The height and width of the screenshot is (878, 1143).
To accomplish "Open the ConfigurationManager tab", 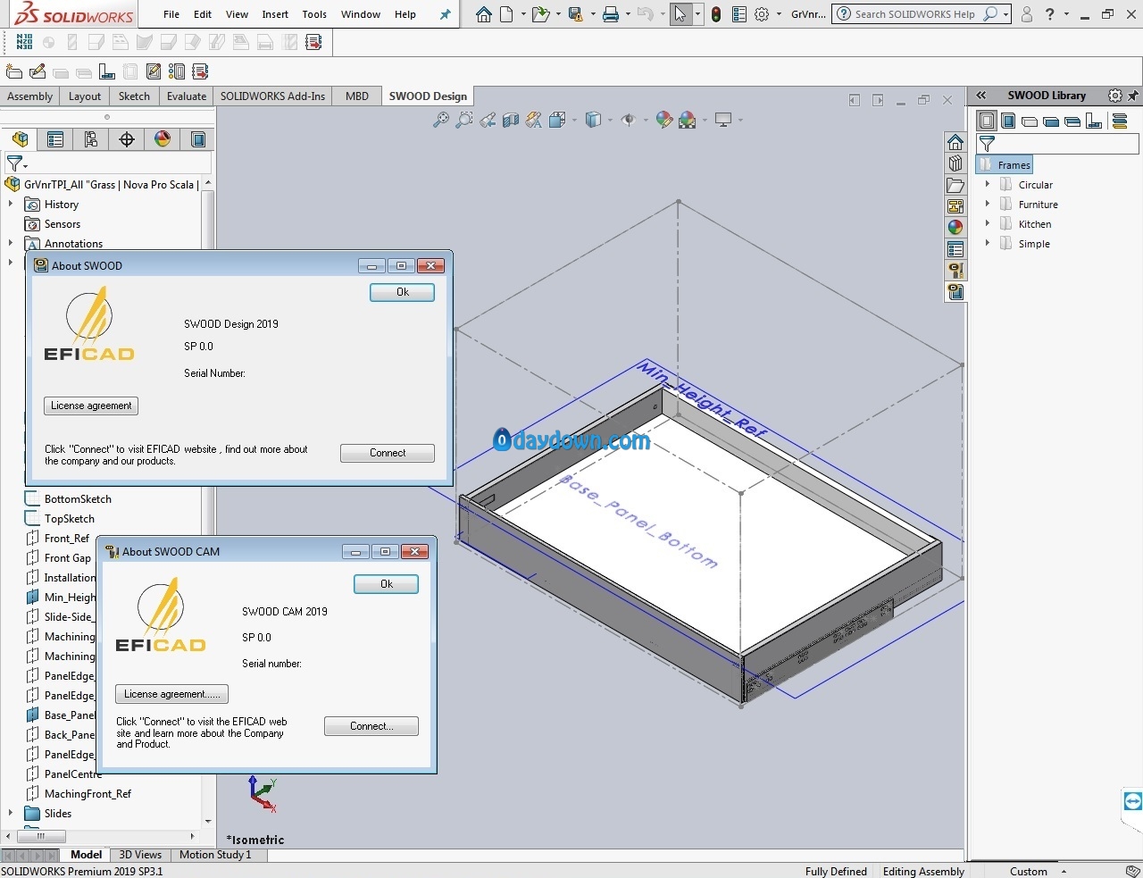I will coord(91,139).
